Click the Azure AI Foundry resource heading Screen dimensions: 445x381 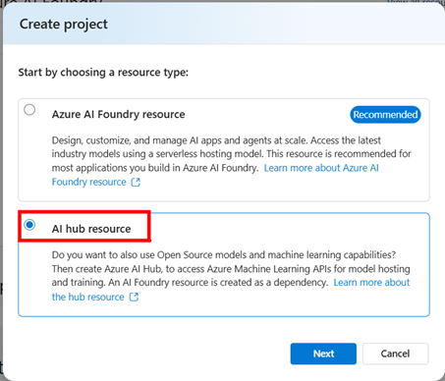pyautogui.click(x=118, y=114)
